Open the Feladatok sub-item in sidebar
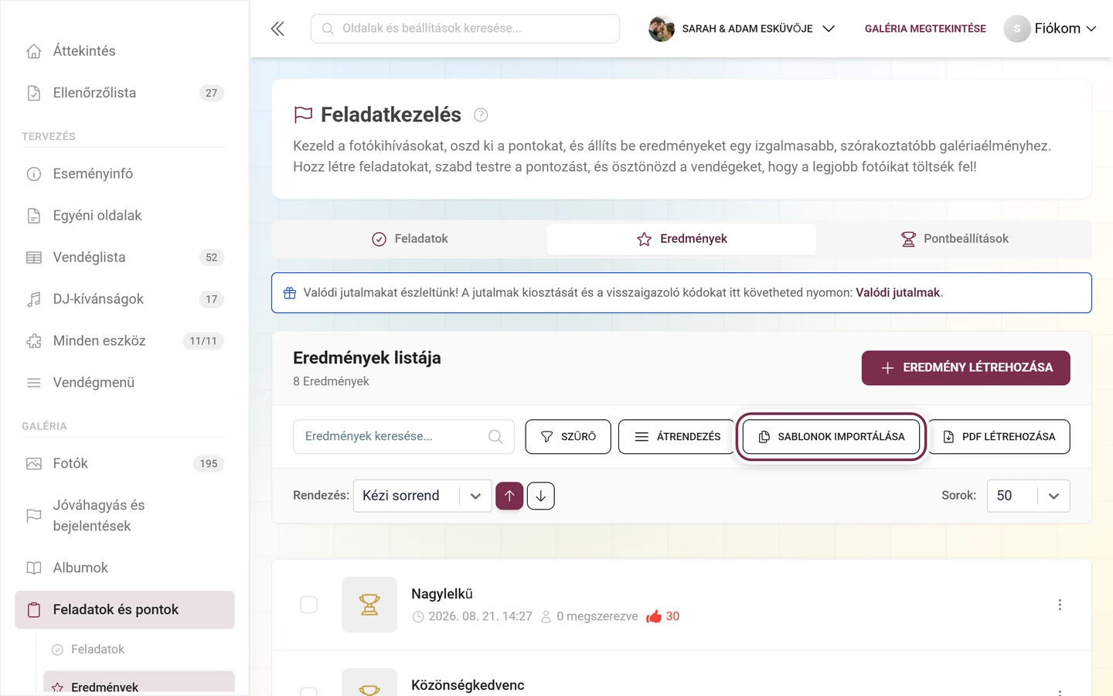This screenshot has width=1113, height=696. (138, 650)
